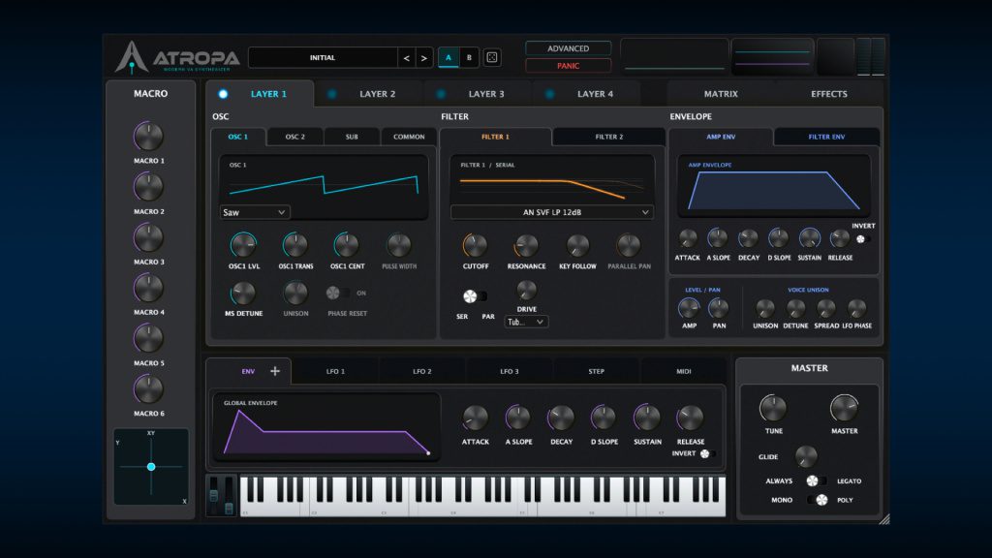
Task: Click the amp envelope Sustain knob
Action: 809,238
